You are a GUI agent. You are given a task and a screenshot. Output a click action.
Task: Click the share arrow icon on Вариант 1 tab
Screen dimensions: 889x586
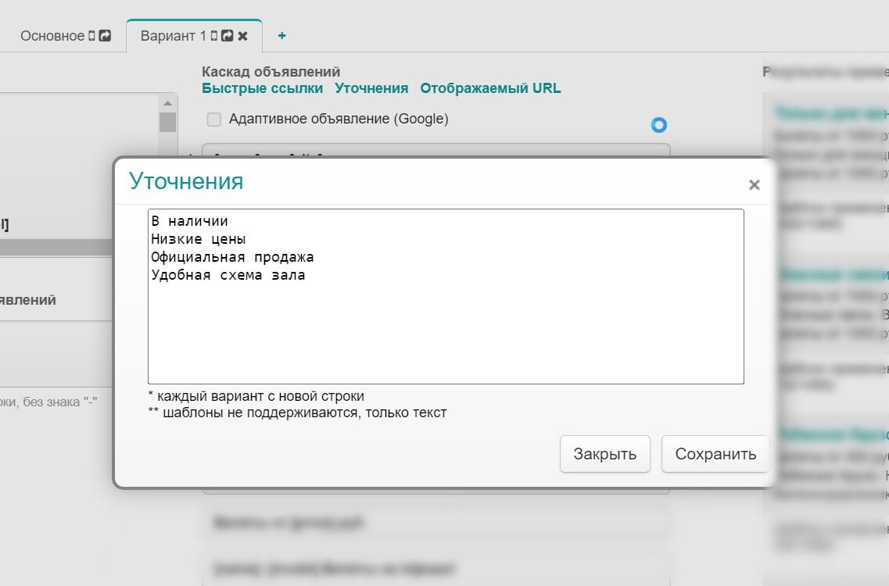pos(227,36)
